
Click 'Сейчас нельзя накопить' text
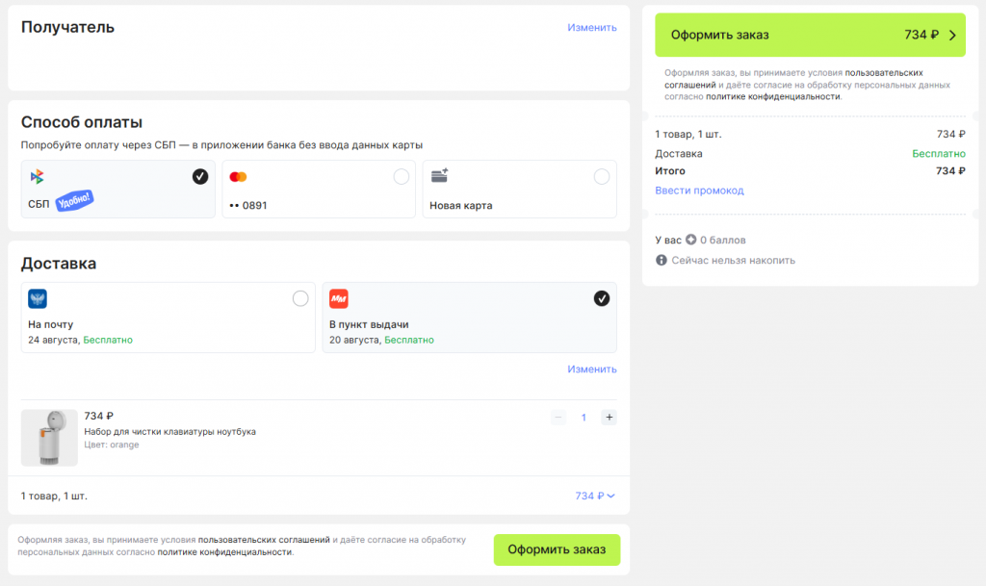(x=733, y=260)
